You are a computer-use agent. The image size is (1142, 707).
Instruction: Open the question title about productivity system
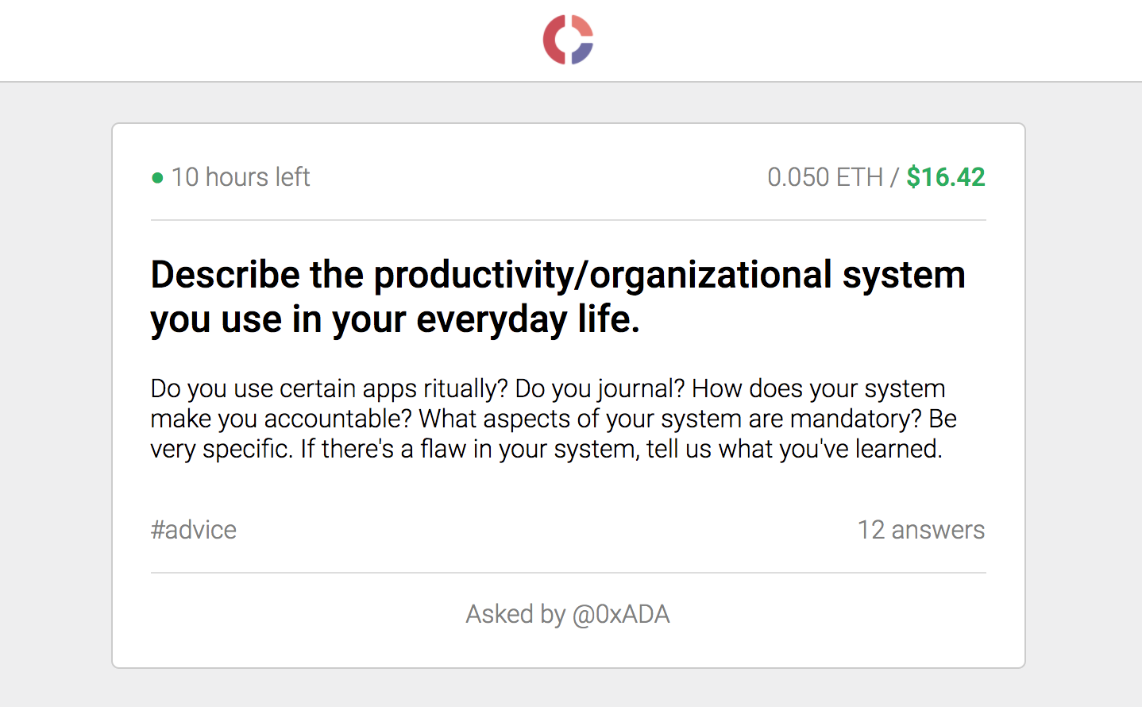[557, 296]
